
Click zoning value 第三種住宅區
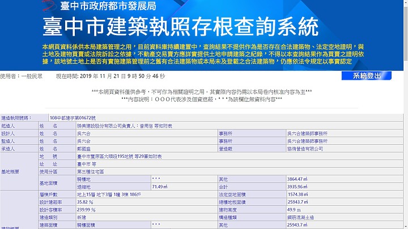click(x=90, y=172)
